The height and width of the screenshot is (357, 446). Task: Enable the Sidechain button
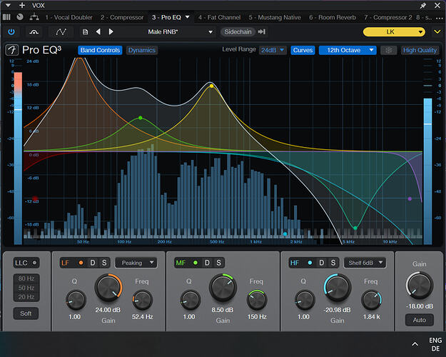238,32
